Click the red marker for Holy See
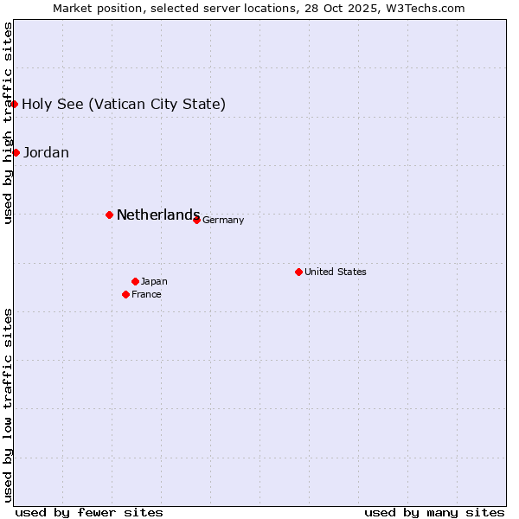 [15, 105]
